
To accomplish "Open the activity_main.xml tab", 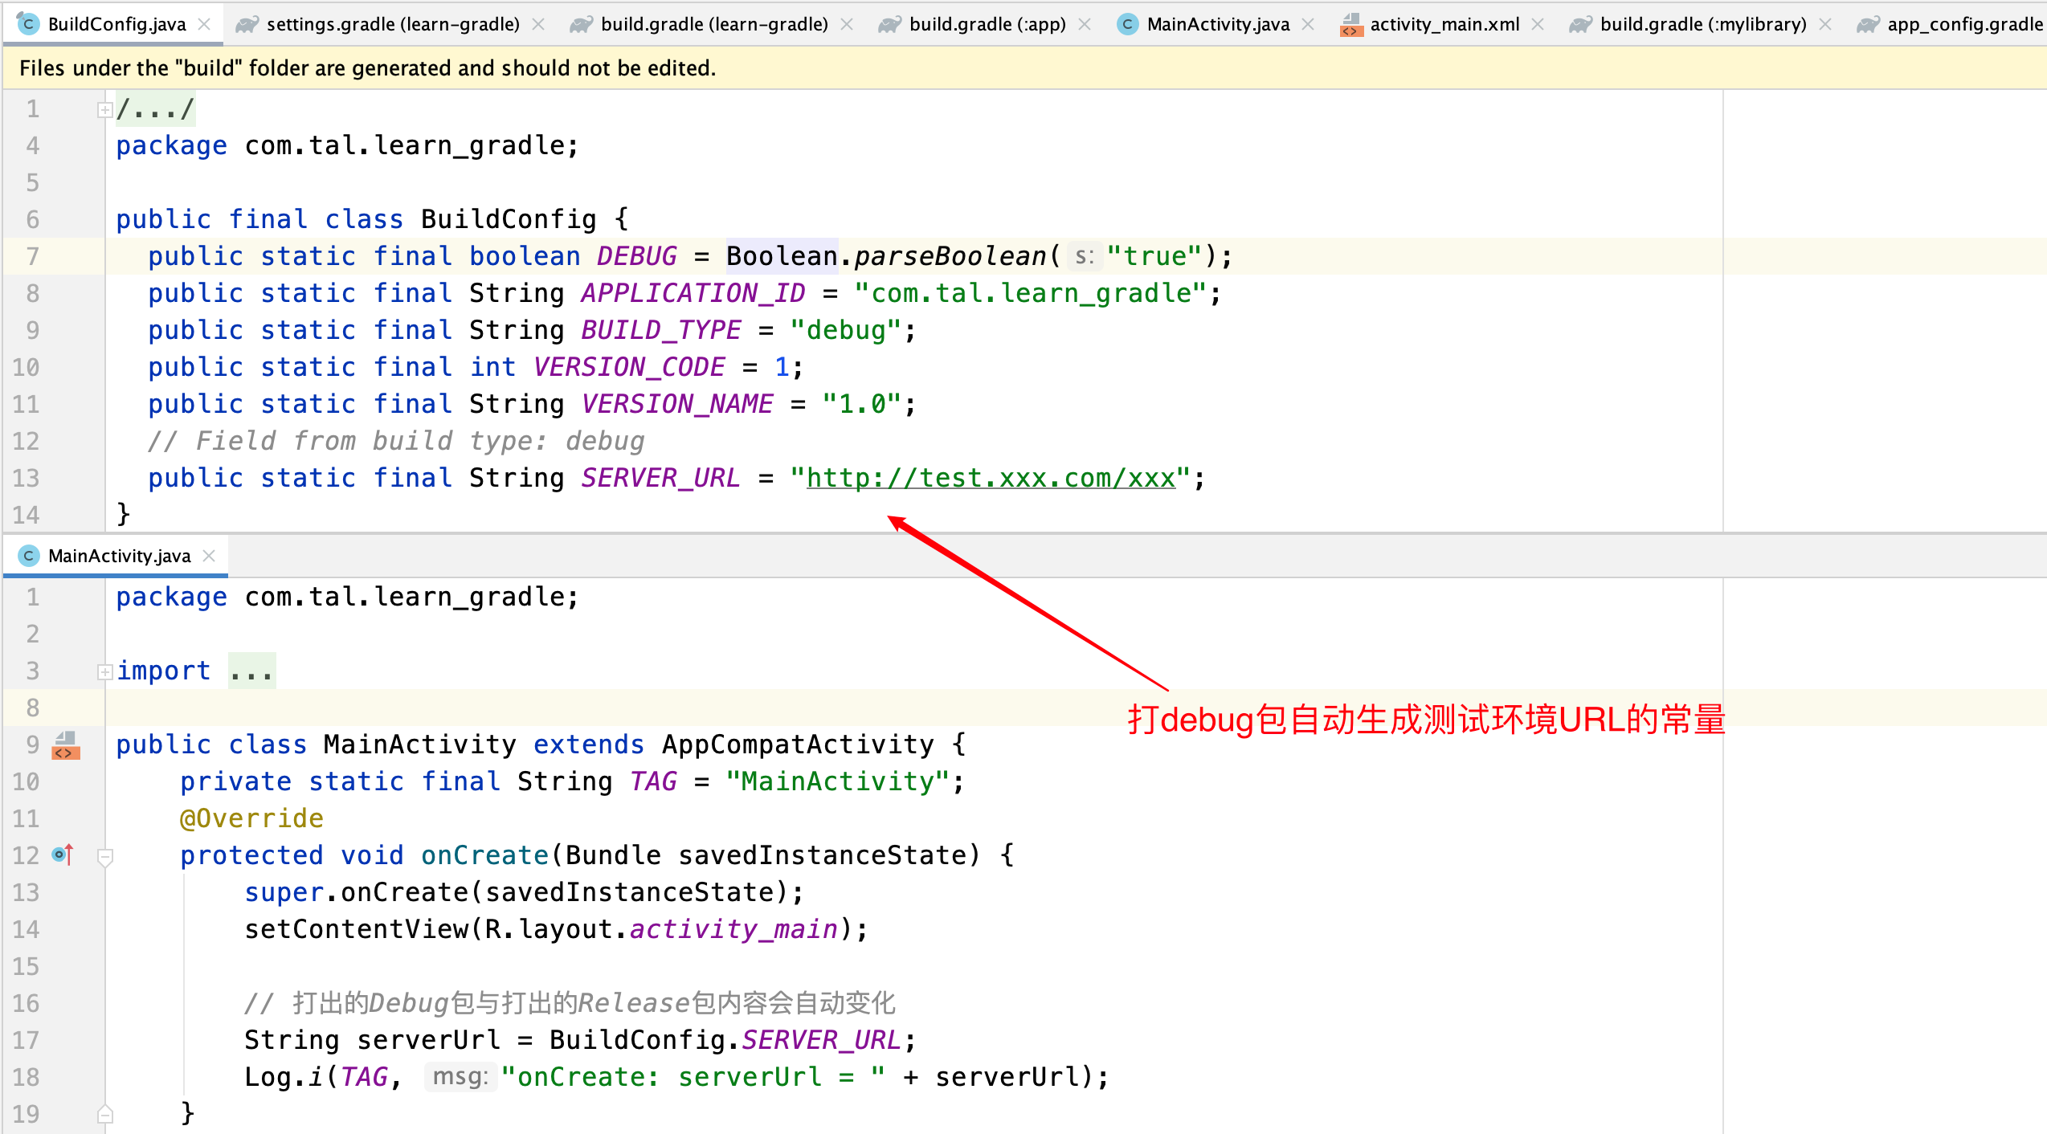I will tap(1444, 24).
